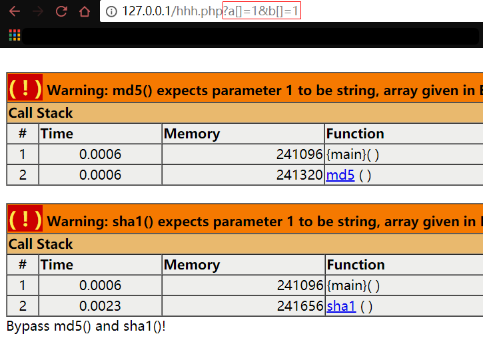The width and height of the screenshot is (483, 342).
Task: Click the browser back arrow
Action: pyautogui.click(x=15, y=11)
